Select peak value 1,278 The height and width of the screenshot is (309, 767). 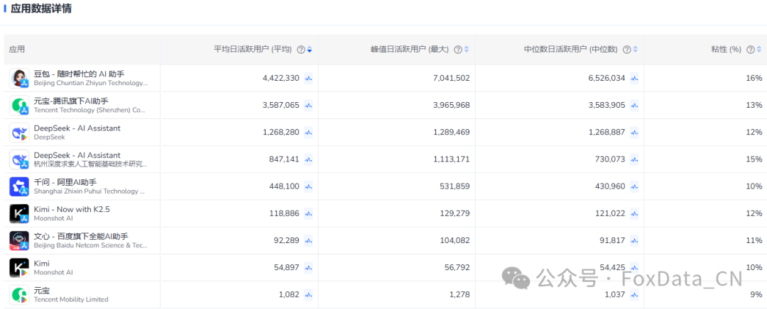460,294
